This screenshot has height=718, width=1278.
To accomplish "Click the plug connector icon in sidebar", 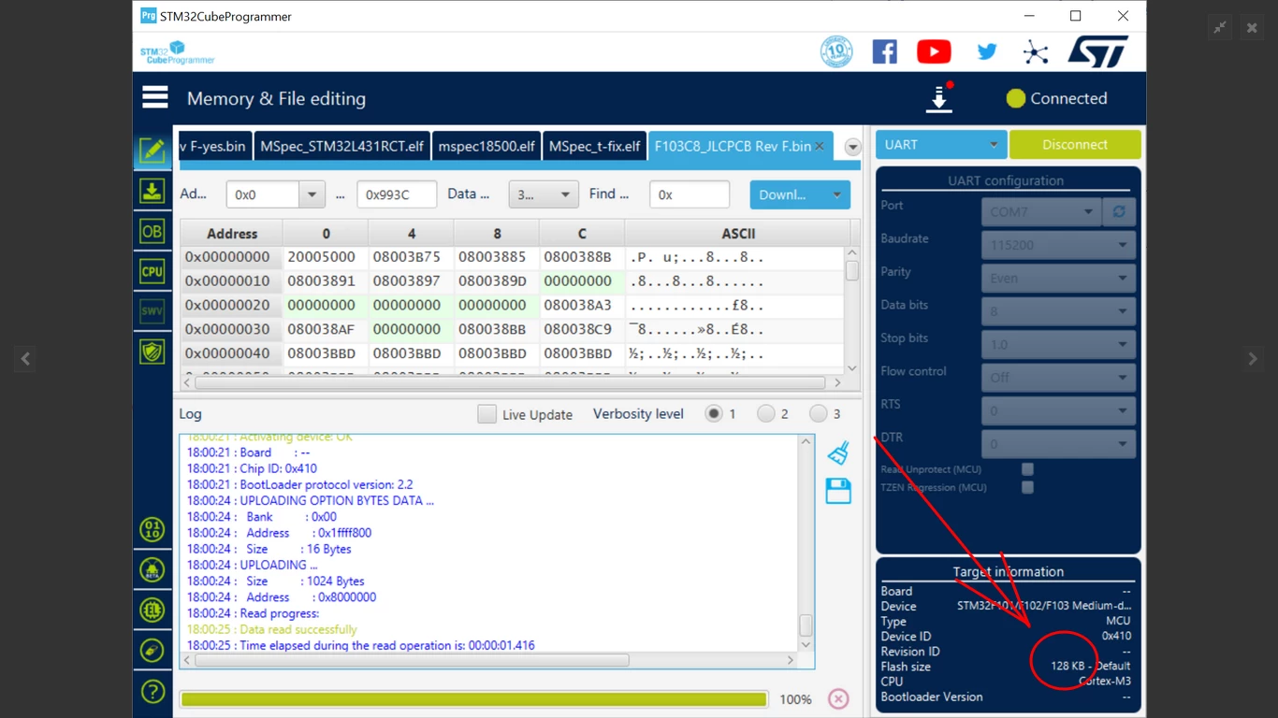I will tap(152, 651).
